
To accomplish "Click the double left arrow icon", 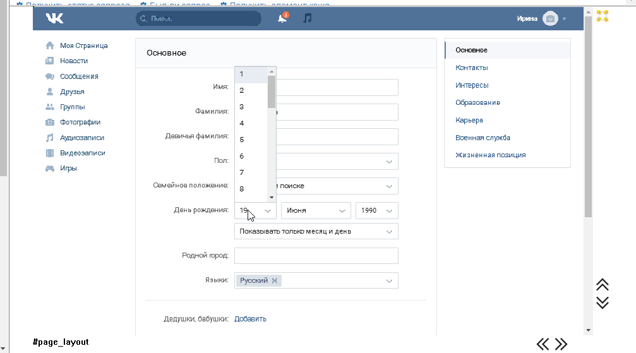I will (x=543, y=344).
